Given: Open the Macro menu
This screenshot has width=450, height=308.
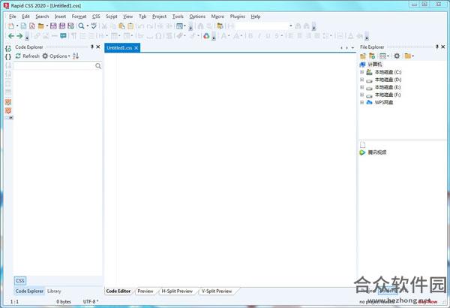Looking at the screenshot, I should (x=217, y=17).
